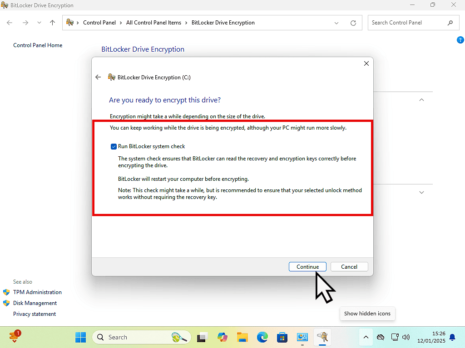
Task: Click the Continue button
Action: 307,267
